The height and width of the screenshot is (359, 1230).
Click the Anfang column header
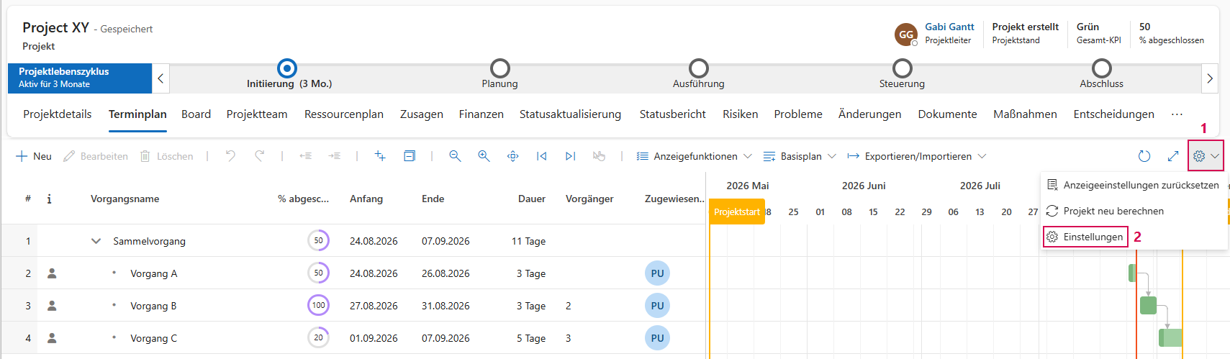coord(366,199)
